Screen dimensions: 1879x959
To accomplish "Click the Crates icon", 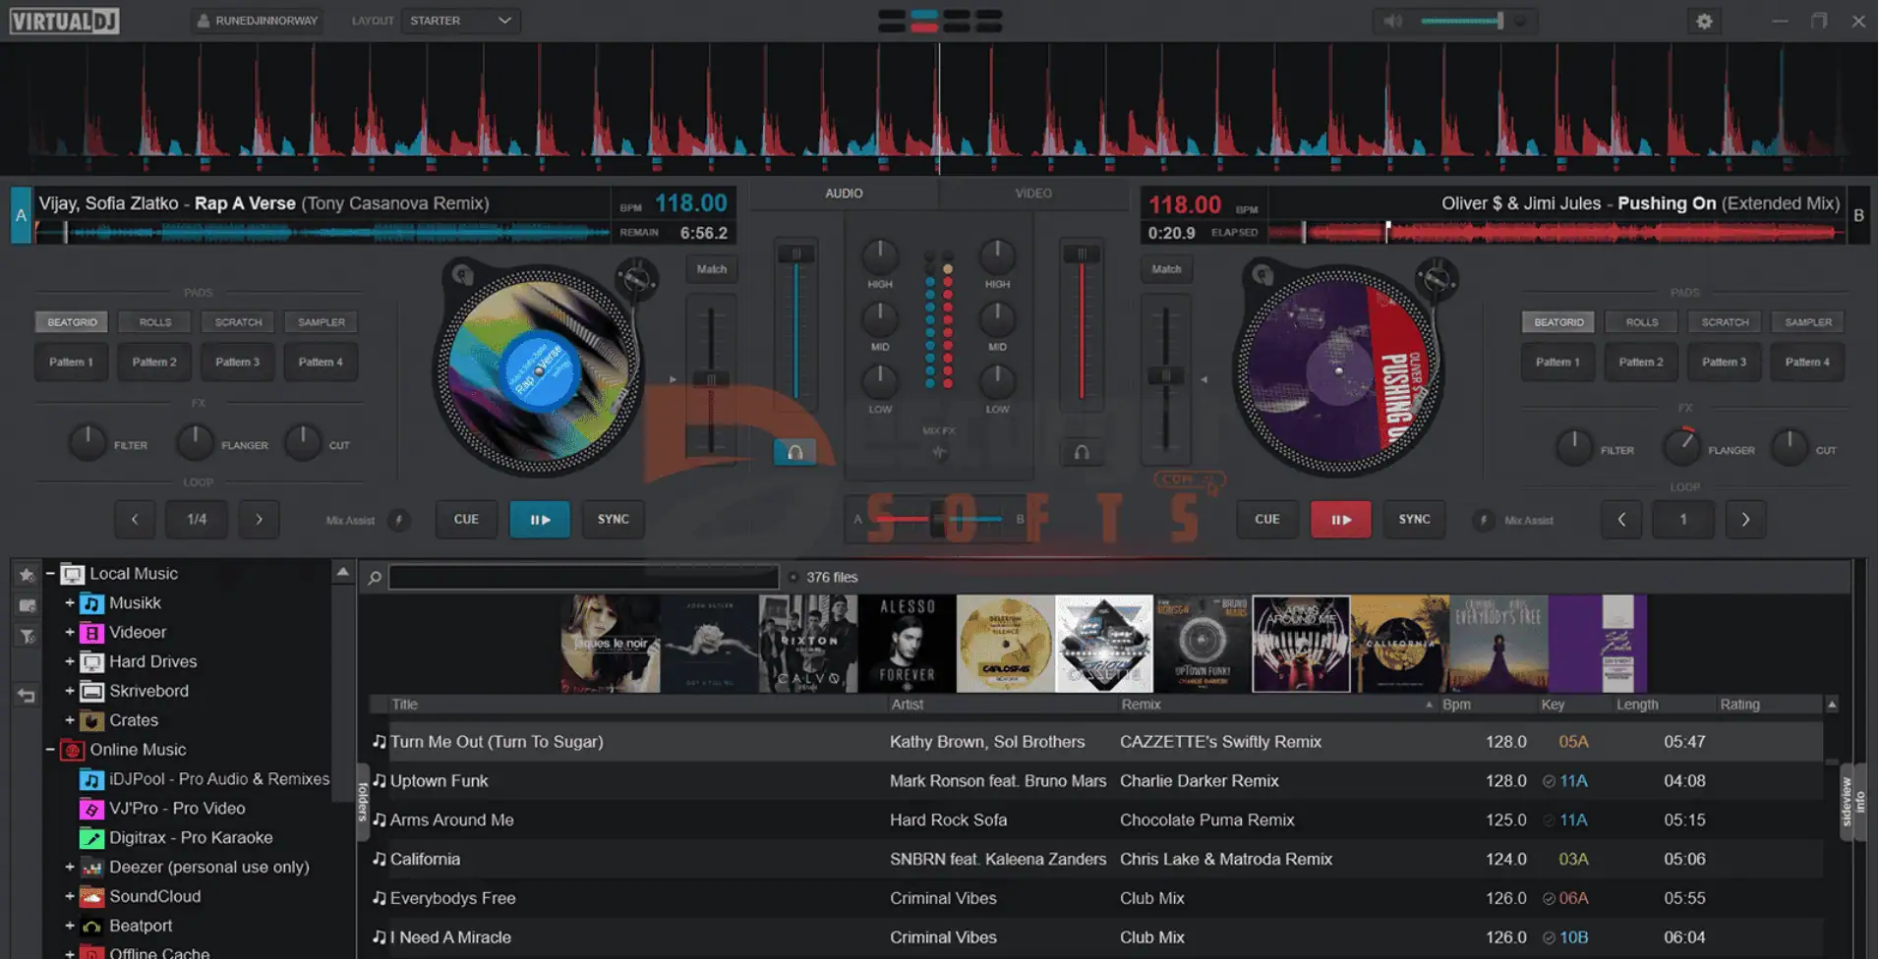I will coord(91,721).
